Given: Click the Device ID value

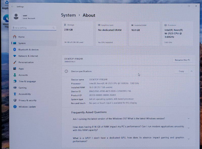Looking at the screenshot, I should pos(110,91).
